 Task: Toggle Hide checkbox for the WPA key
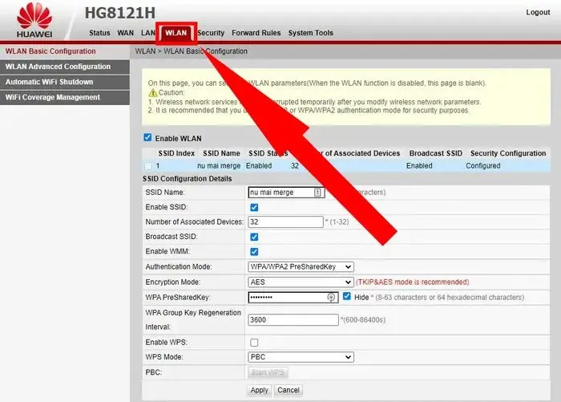coord(347,296)
